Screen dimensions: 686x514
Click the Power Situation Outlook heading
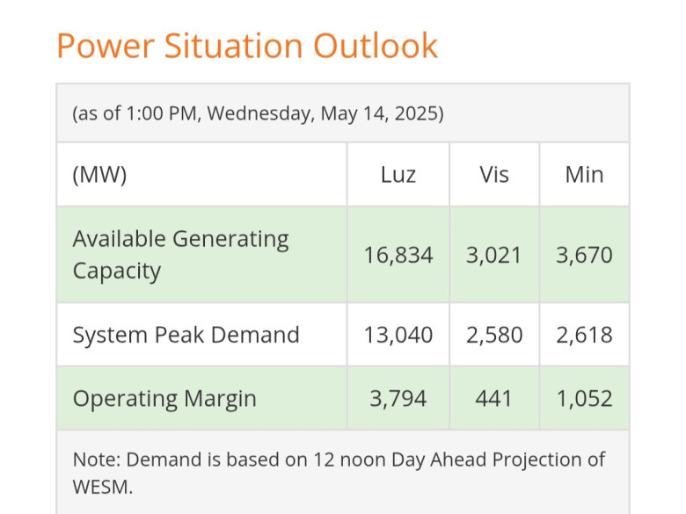click(247, 46)
